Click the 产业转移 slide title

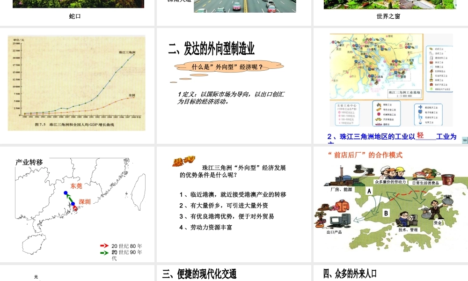point(29,162)
